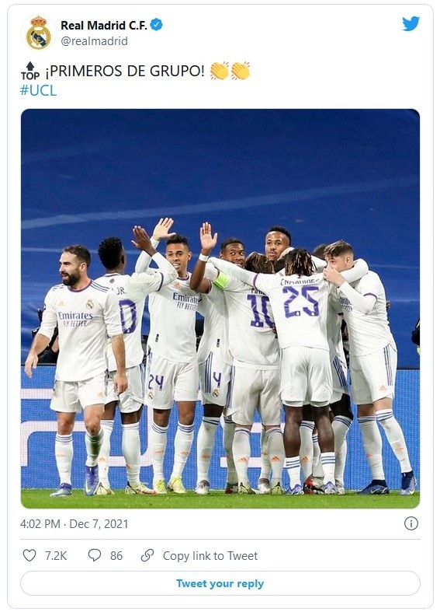Screen dimensions: 440x612
Task: Open the #UCL hashtag
Action: (39, 90)
